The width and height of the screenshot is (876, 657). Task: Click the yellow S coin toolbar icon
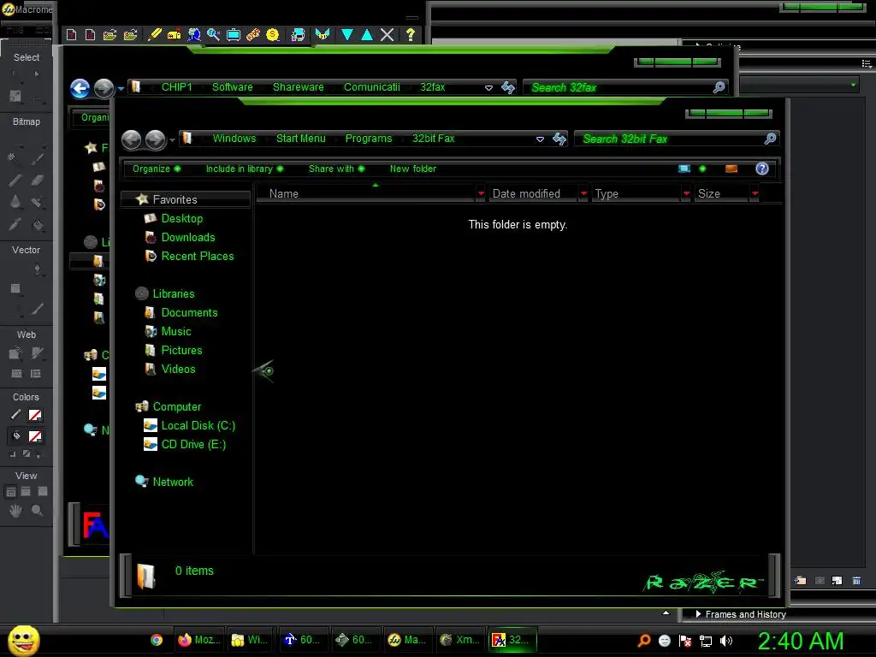pyautogui.click(x=273, y=34)
